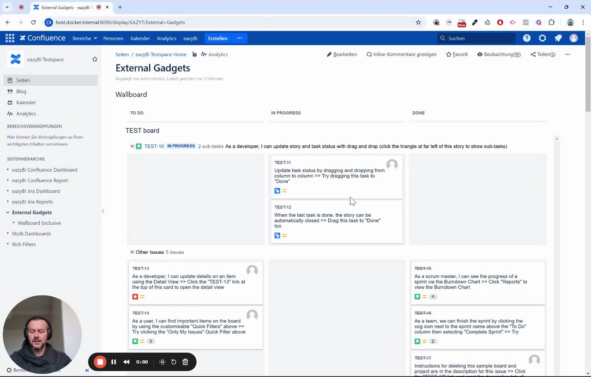Collapse the sidebar with double chevron
This screenshot has width=591, height=377.
(x=87, y=370)
